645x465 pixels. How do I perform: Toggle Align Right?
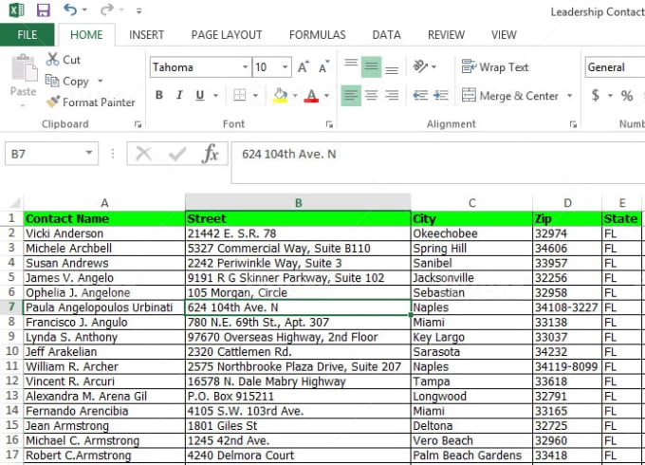tap(392, 96)
